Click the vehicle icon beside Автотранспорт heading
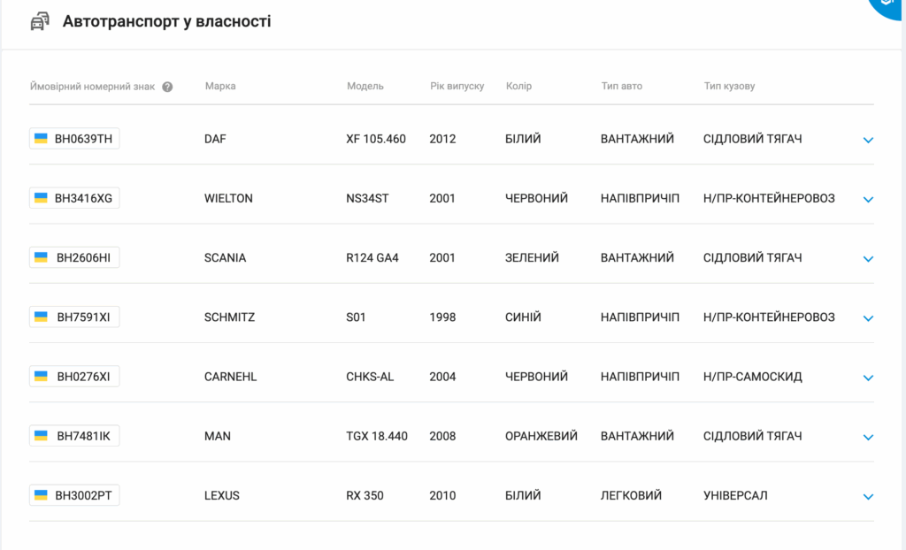Screen dimensions: 906x550 click(40, 21)
